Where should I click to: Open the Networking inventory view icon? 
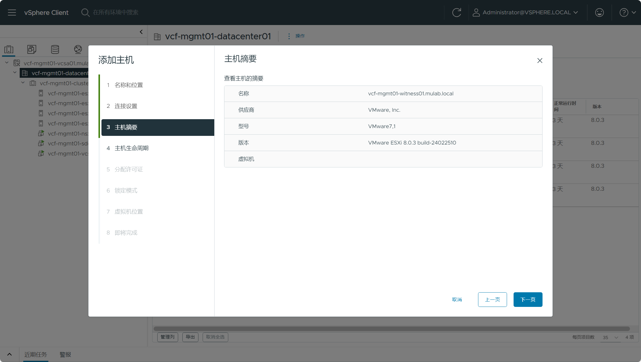pyautogui.click(x=78, y=49)
